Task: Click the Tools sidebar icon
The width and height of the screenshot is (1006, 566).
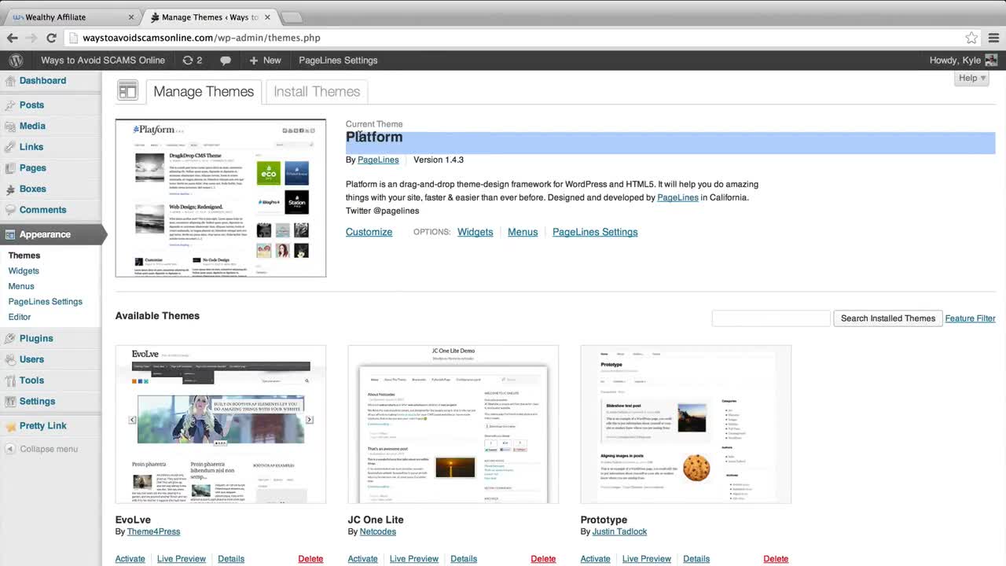Action: point(9,380)
